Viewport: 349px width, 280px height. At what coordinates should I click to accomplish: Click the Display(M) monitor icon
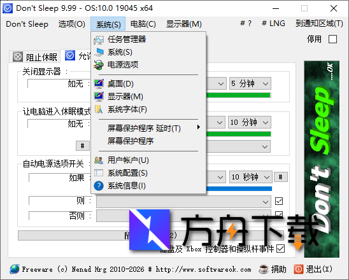(99, 97)
